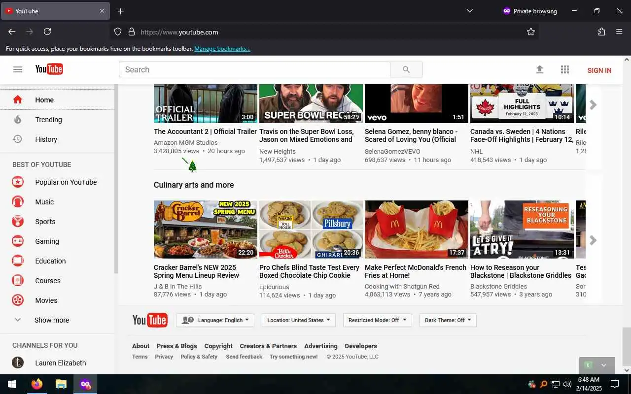Image resolution: width=631 pixels, height=394 pixels.
Task: Open the Creators & Partners footer link
Action: click(x=268, y=346)
